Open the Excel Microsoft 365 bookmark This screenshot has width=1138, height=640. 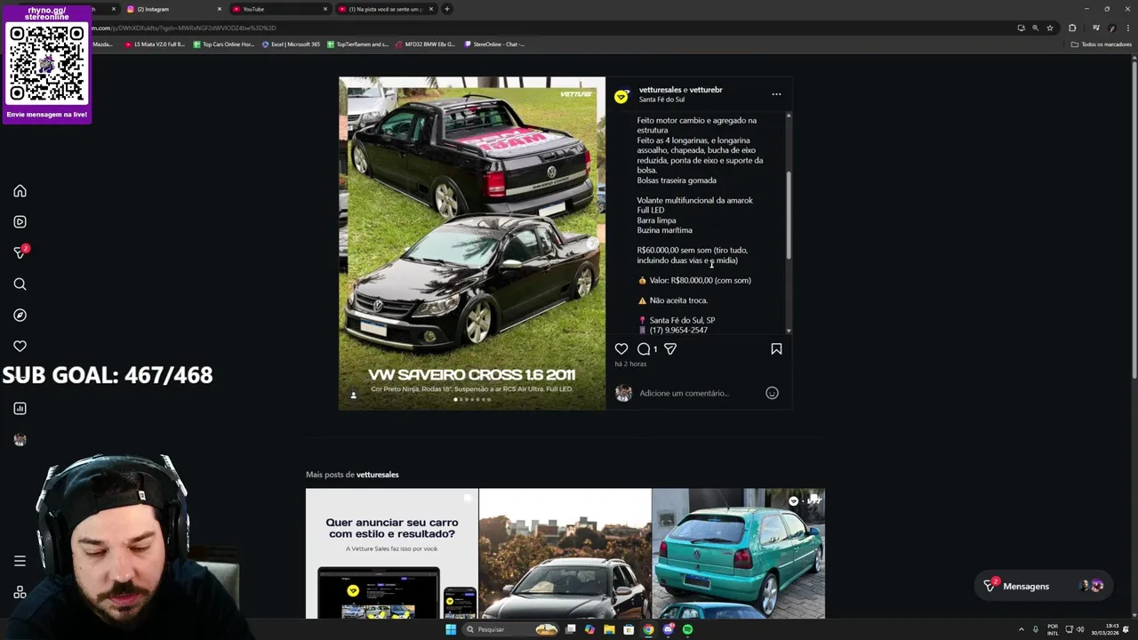tap(291, 44)
